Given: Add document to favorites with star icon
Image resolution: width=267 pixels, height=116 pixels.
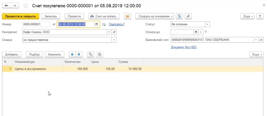Looking at the screenshot, I should [25, 6].
